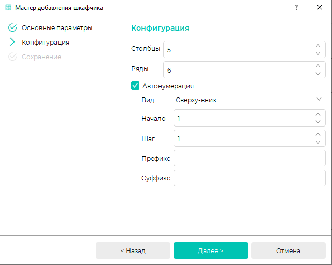Go to the Основные параметры step
Image resolution: width=332 pixels, height=265 pixels.
click(x=57, y=28)
